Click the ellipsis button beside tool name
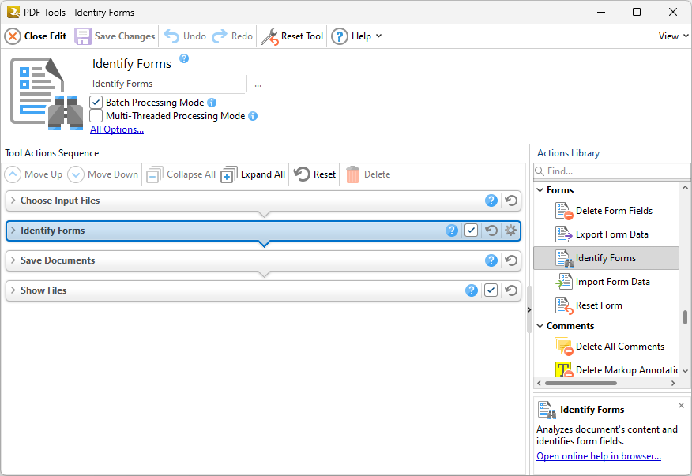This screenshot has width=692, height=476. (258, 84)
